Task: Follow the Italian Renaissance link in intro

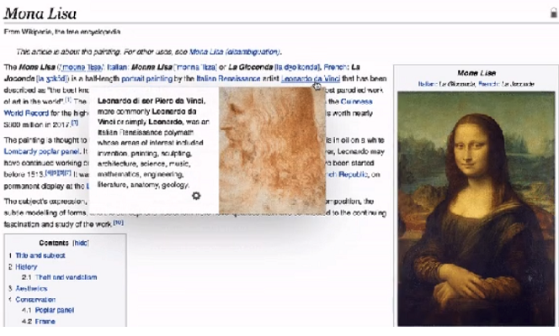Action: pyautogui.click(x=228, y=79)
